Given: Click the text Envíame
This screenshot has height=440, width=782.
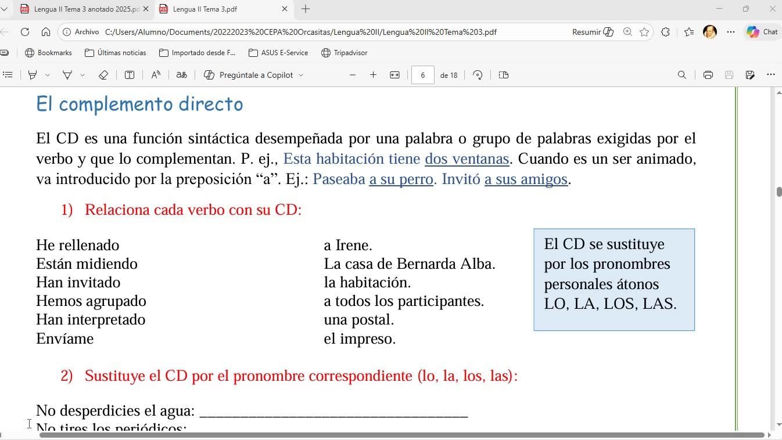Looking at the screenshot, I should (65, 339).
